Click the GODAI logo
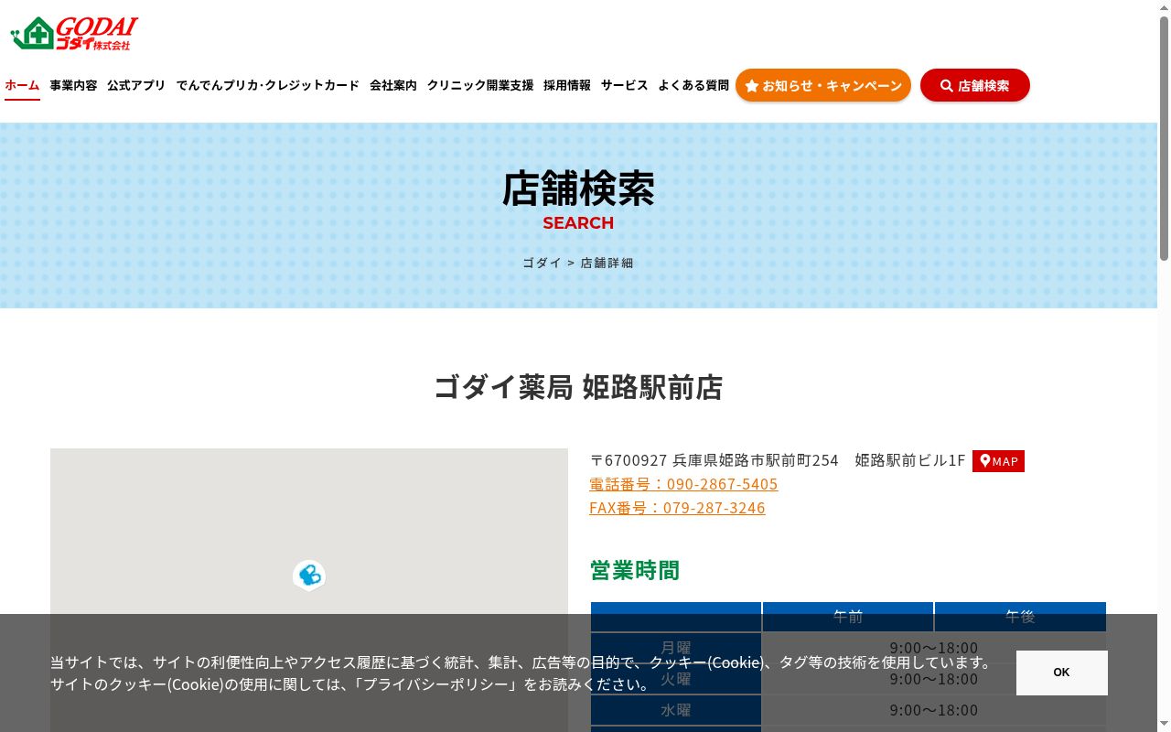This screenshot has width=1171, height=732. (74, 34)
